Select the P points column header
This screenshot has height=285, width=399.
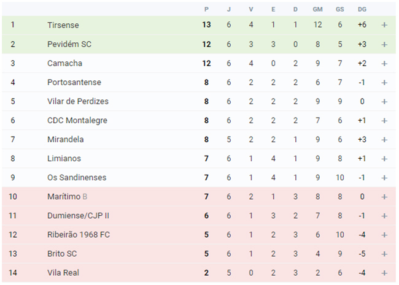[206, 9]
